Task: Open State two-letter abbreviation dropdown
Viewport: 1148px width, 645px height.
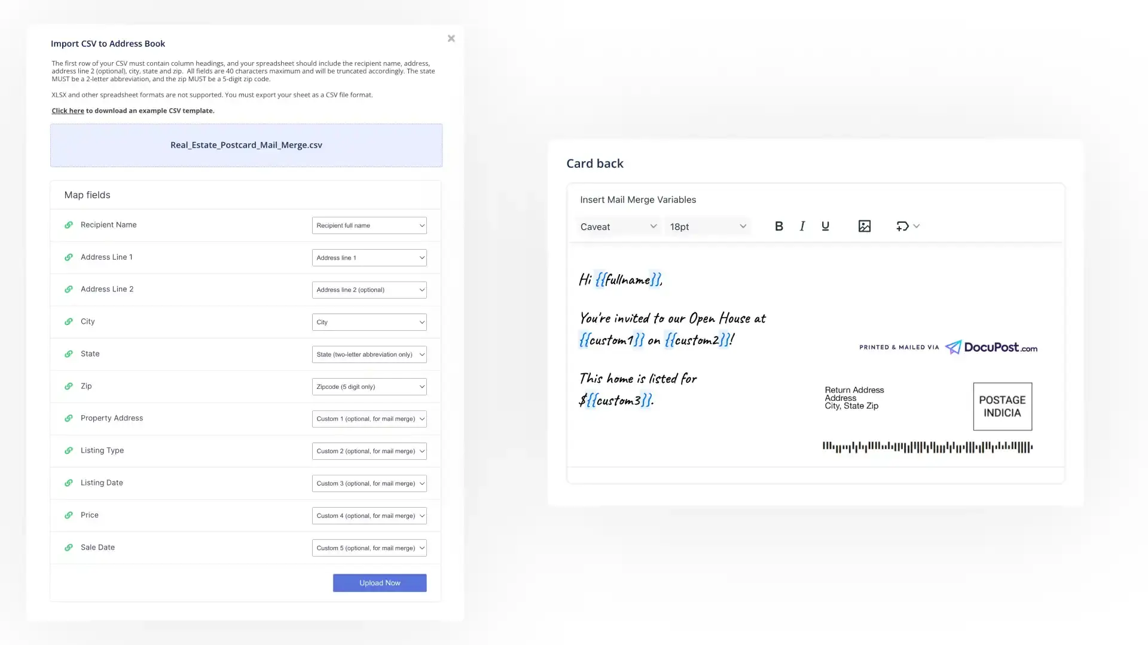Action: coord(369,354)
